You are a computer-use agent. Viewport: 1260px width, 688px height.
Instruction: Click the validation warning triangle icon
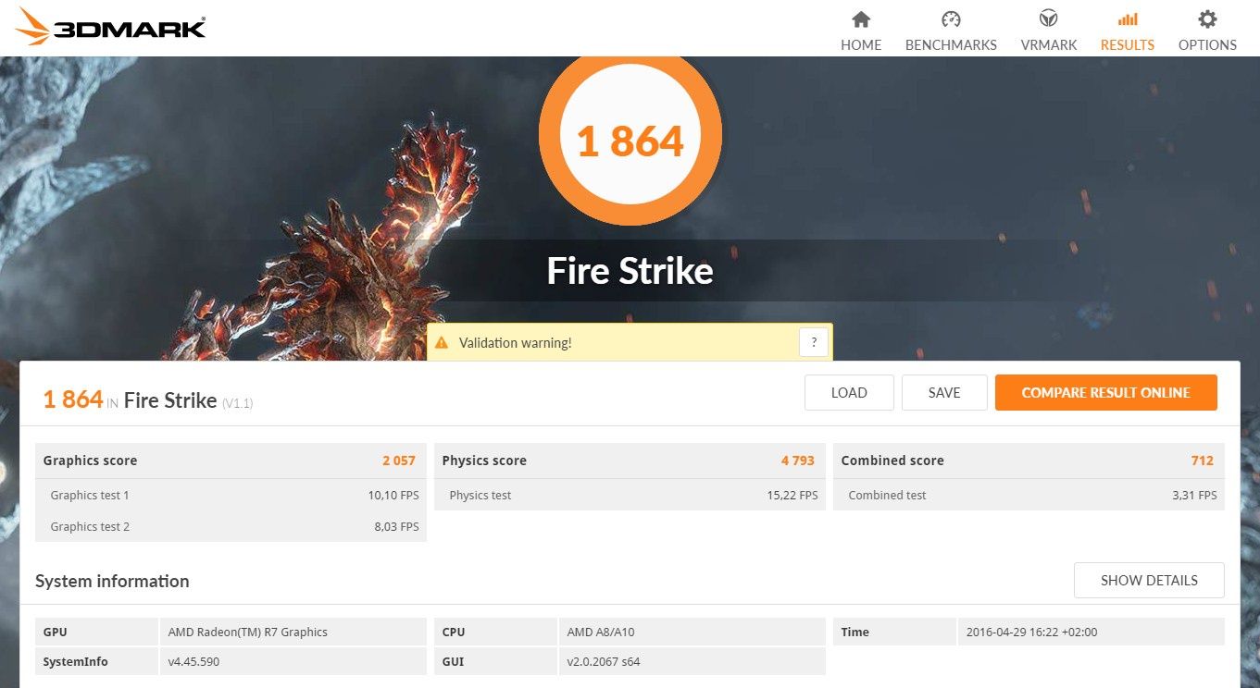pos(442,343)
